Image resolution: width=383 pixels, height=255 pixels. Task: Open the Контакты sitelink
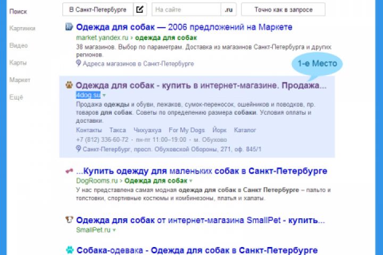89,130
